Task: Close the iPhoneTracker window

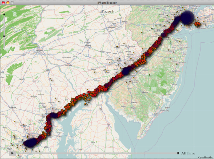Action: click(3, 3)
